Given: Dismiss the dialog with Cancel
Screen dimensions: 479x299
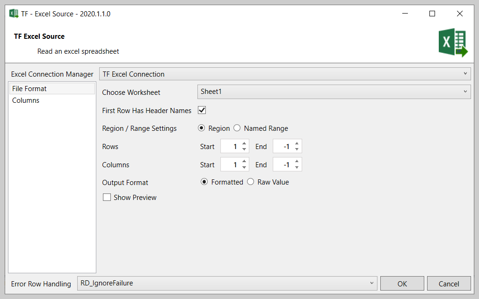Looking at the screenshot, I should pos(449,283).
